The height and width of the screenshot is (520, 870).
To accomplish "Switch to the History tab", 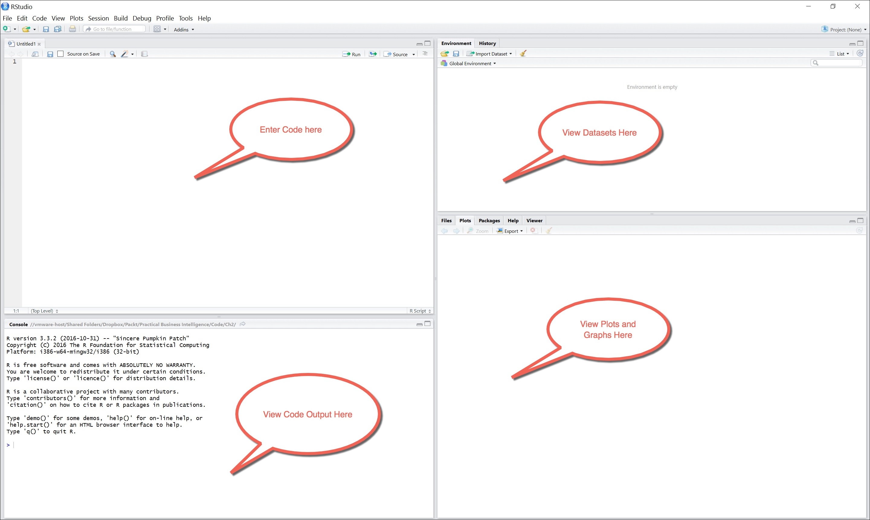I will pyautogui.click(x=487, y=43).
